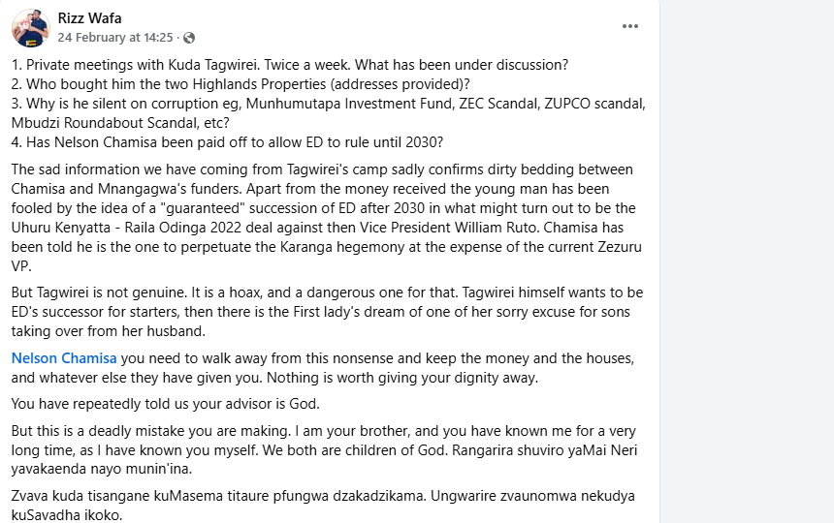The image size is (834, 523).
Task: Follow the Nelson Chamisa mention link
Action: (x=63, y=358)
